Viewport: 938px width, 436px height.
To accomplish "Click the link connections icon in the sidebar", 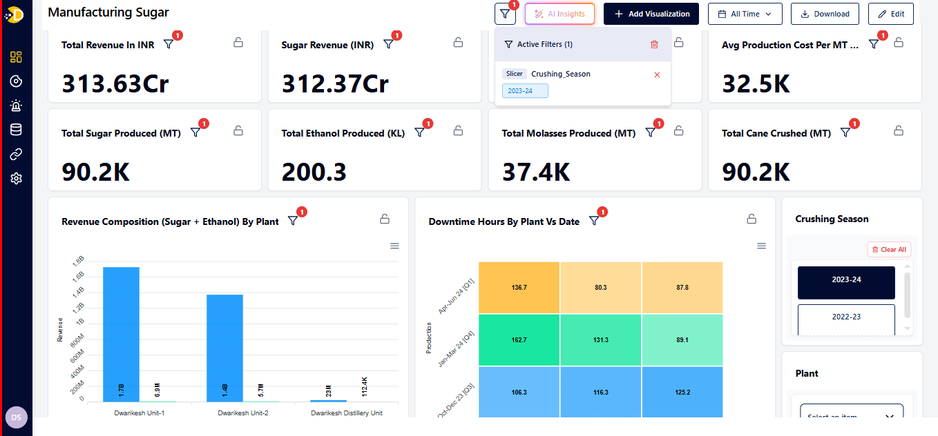I will point(17,154).
